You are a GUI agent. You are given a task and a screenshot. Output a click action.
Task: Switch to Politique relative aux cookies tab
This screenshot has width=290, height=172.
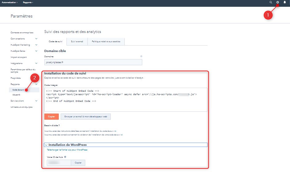point(106,42)
